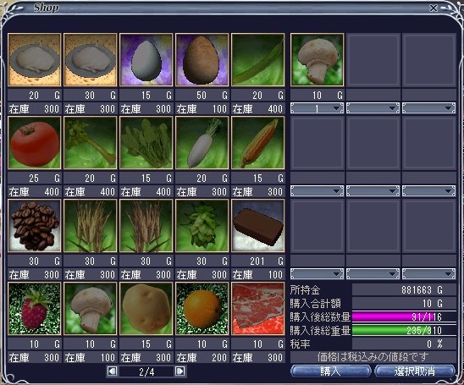Pick the raspberry item
464x385 pixels.
35,308
